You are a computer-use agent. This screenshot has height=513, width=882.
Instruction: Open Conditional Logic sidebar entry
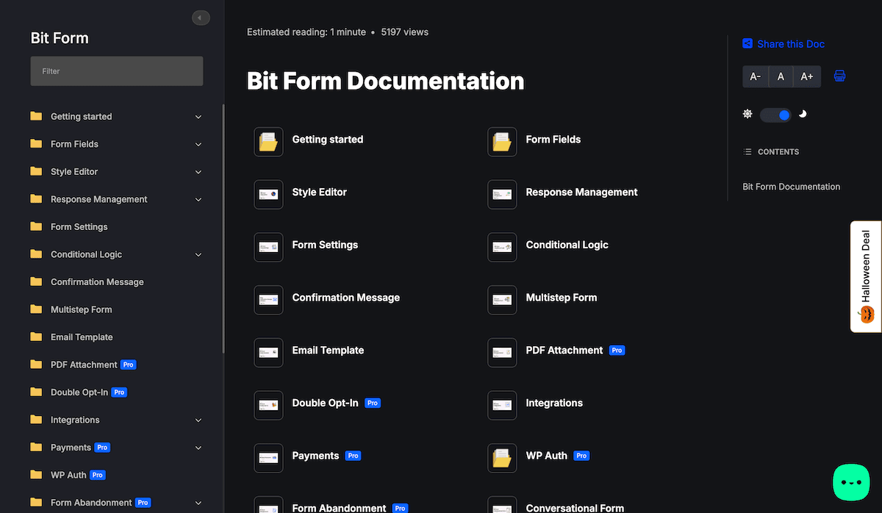[86, 254]
